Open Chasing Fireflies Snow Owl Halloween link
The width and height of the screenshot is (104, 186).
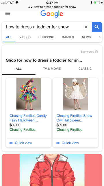(x=74, y=118)
